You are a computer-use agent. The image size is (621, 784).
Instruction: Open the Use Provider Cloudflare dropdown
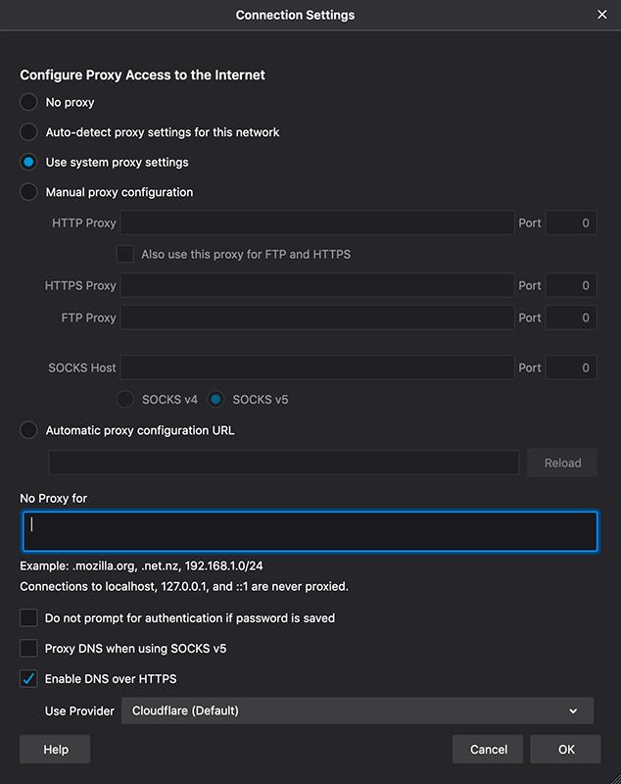pos(358,710)
